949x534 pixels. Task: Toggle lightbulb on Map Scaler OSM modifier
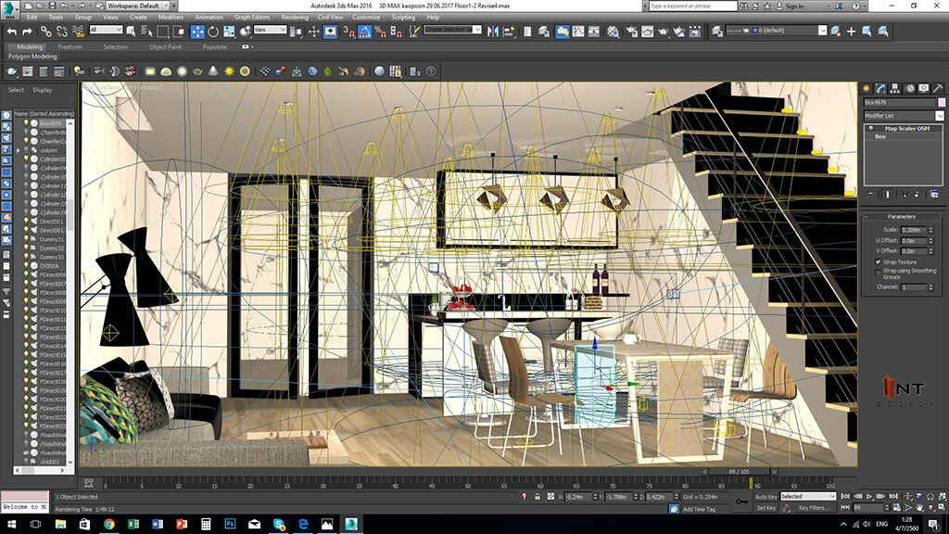[x=870, y=128]
